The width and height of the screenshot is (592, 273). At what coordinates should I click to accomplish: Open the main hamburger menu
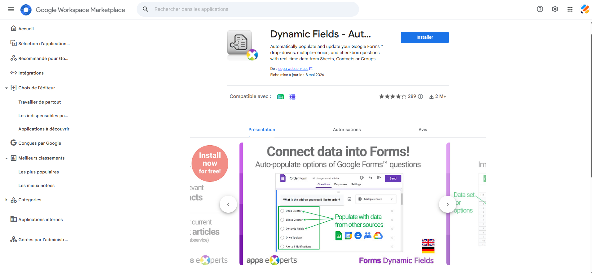pyautogui.click(x=11, y=9)
